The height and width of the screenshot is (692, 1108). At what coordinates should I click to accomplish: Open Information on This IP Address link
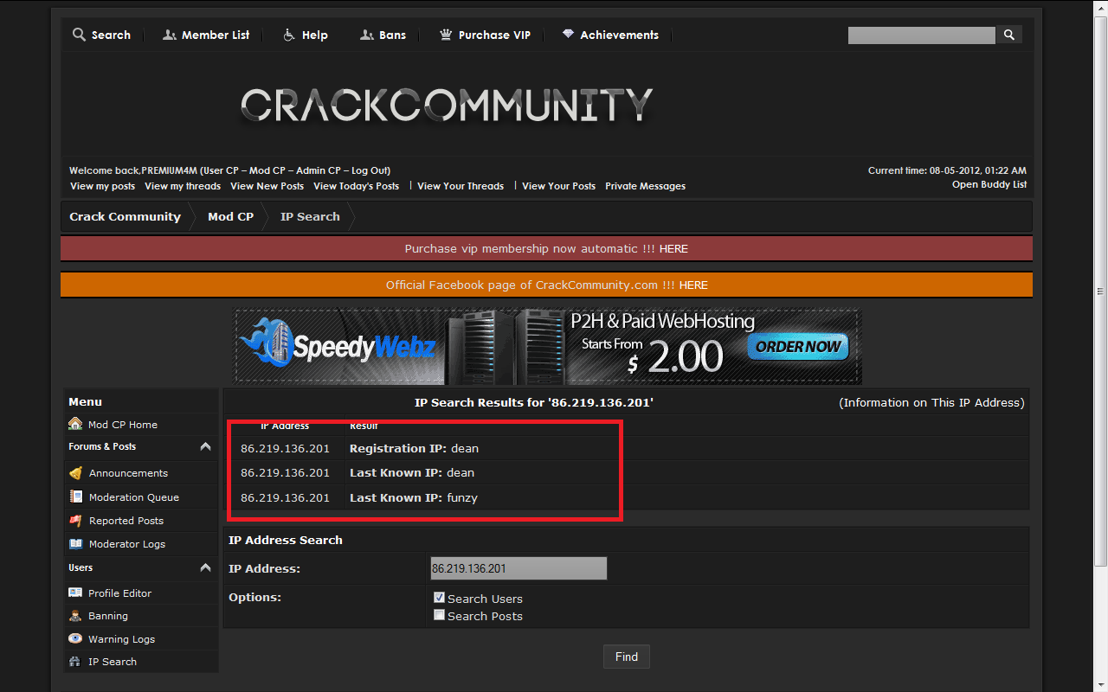(931, 402)
